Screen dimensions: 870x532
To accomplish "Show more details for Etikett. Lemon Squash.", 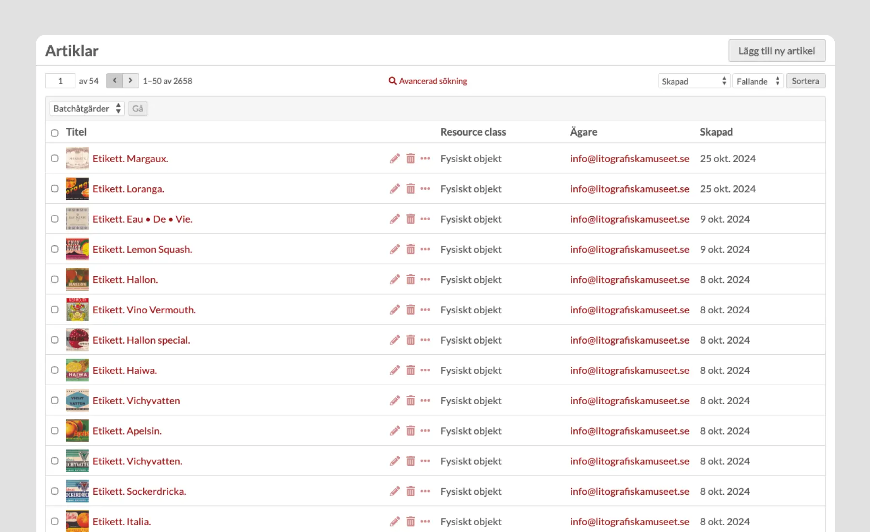I will click(x=425, y=249).
